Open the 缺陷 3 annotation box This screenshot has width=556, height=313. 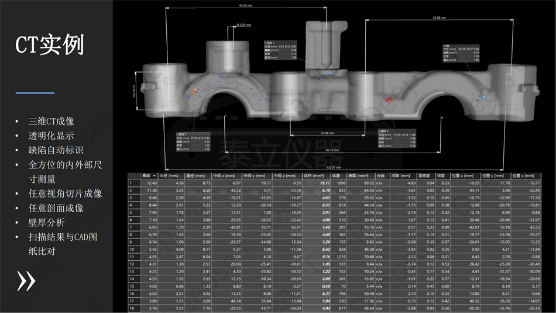(x=193, y=141)
